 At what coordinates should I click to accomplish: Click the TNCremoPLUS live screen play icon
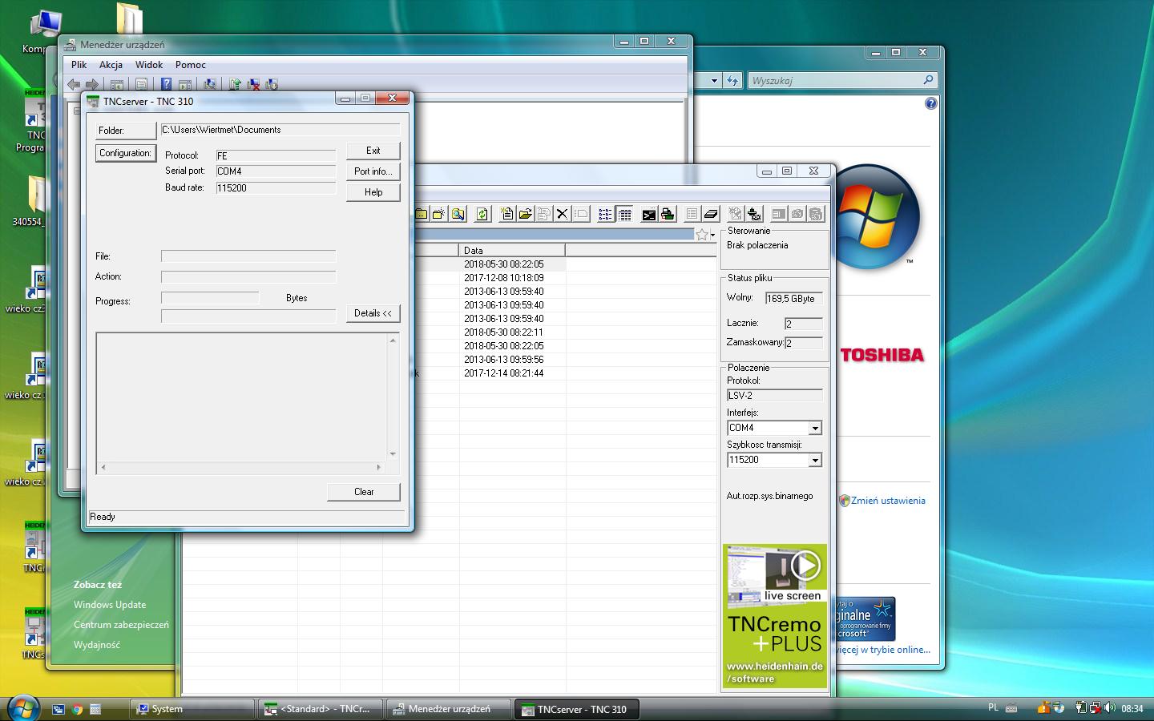(805, 566)
